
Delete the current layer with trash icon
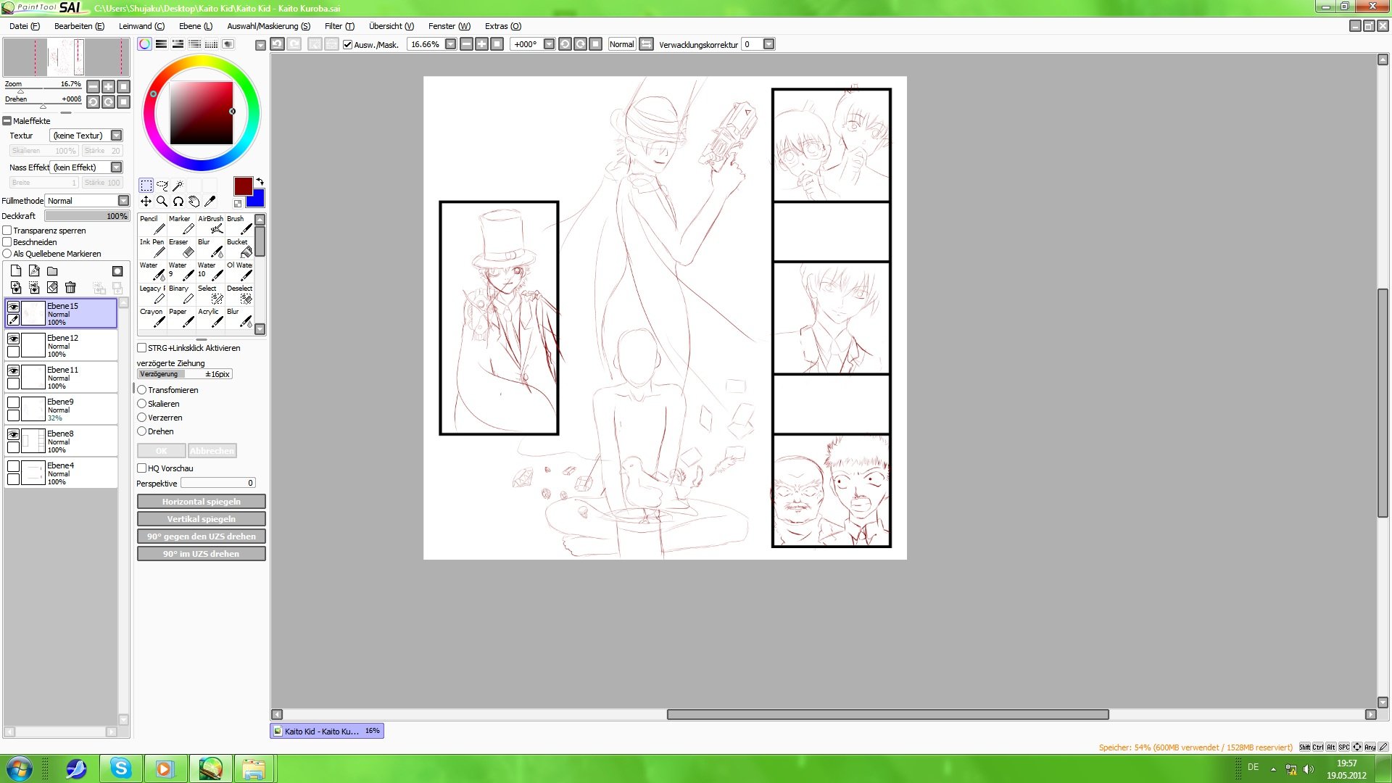(x=70, y=288)
